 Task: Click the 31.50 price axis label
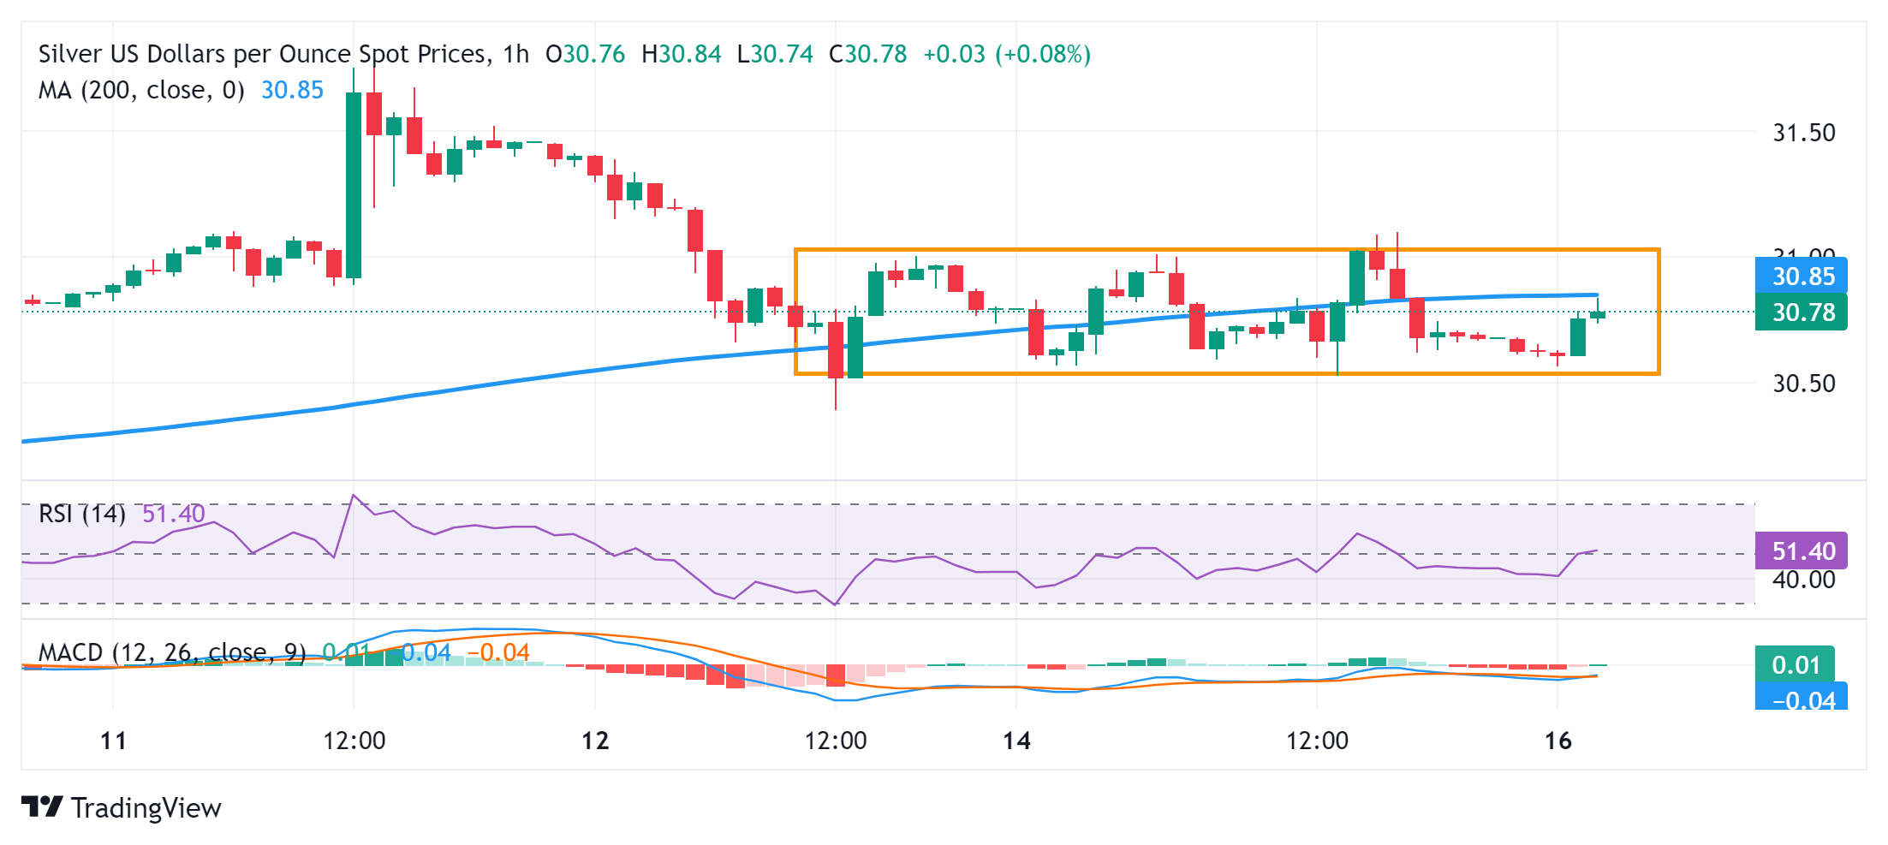pyautogui.click(x=1803, y=133)
